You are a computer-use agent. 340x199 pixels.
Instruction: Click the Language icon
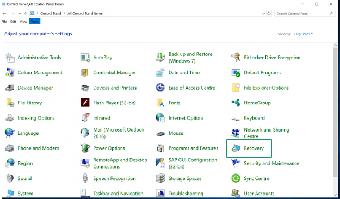10,133
